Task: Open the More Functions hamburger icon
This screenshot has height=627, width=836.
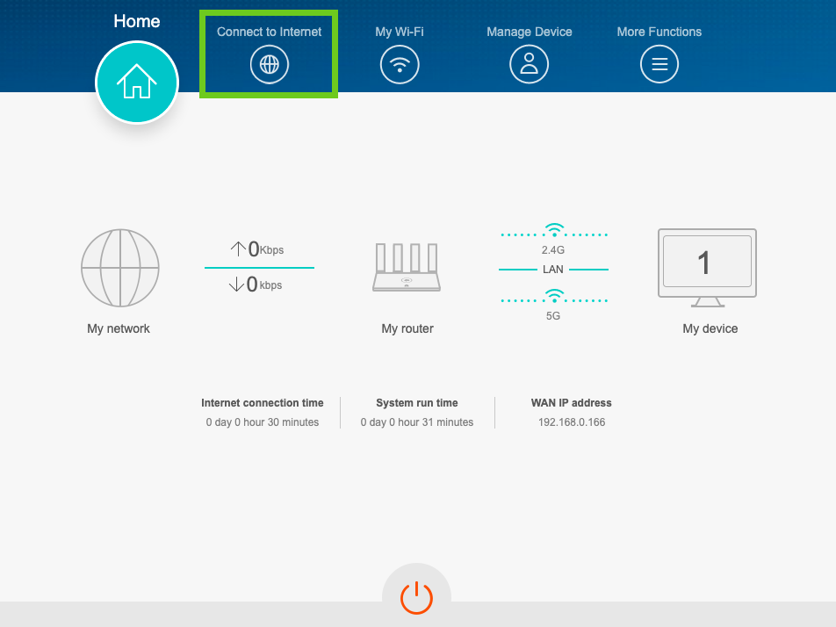Action: click(x=659, y=65)
